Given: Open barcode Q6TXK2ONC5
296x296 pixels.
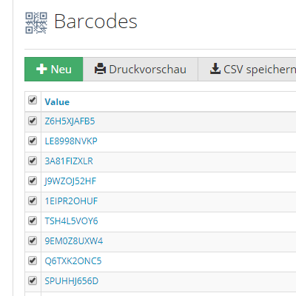Looking at the screenshot, I should coord(73,261).
